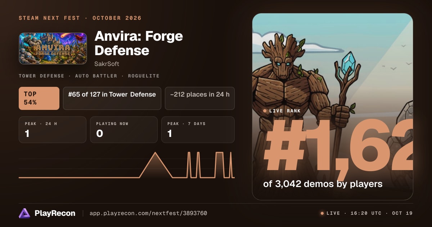Click the PlayRecon triangle logo icon

[24, 213]
